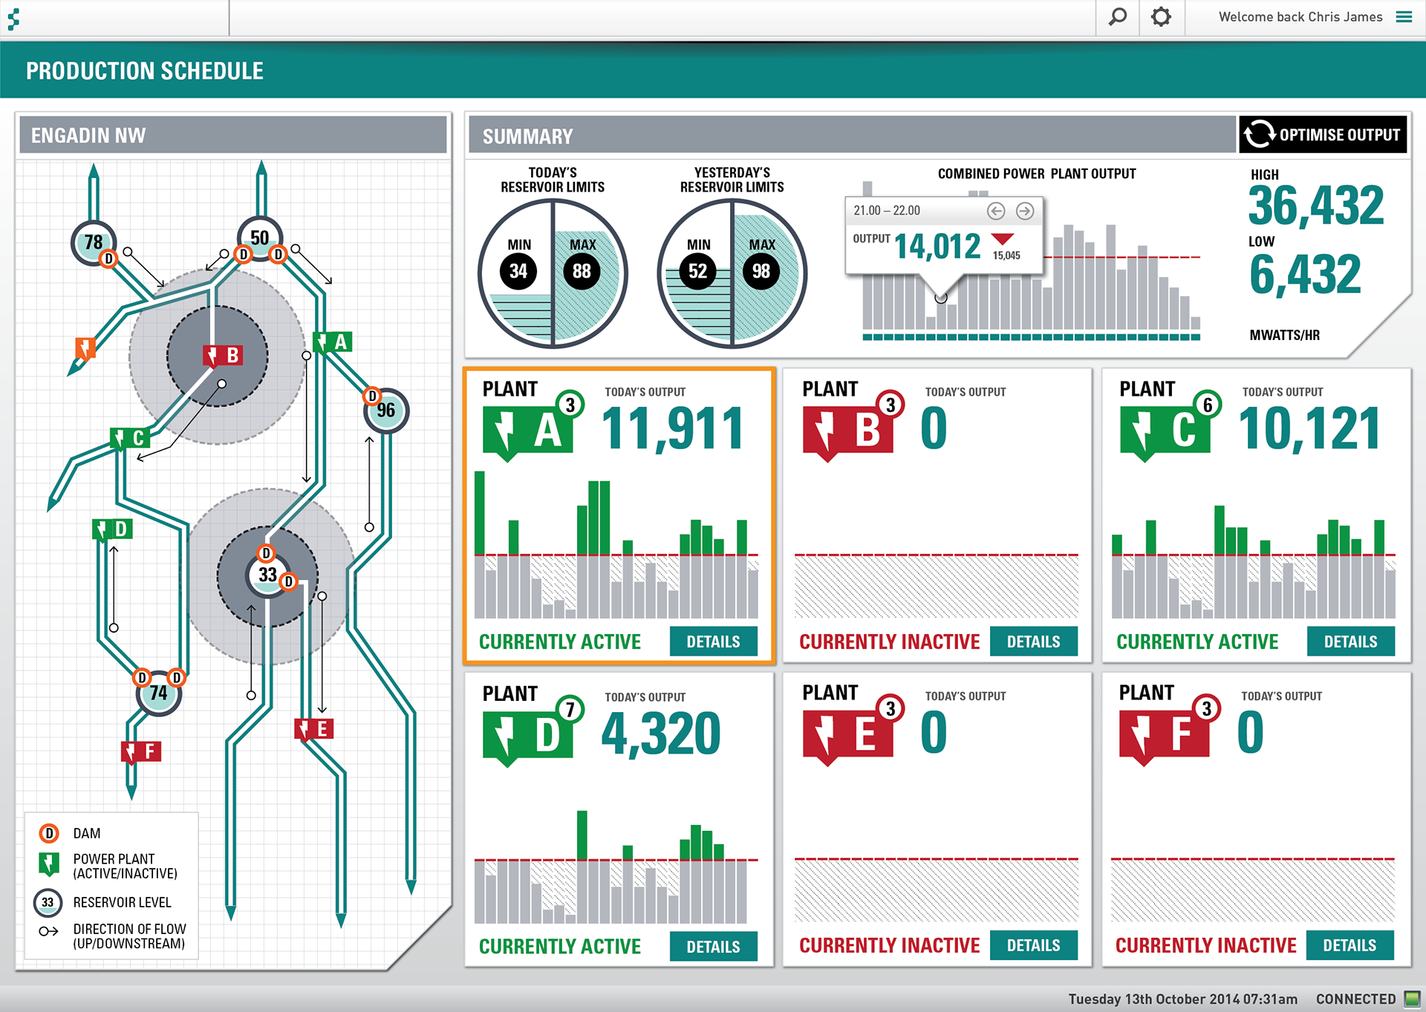The height and width of the screenshot is (1012, 1426).
Task: Click reservoir level 78 circle on map
Action: [93, 242]
